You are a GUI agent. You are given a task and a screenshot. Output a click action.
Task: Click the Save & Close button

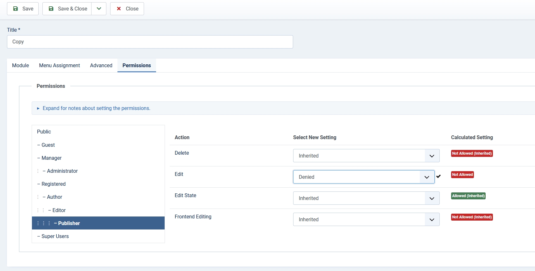67,9
